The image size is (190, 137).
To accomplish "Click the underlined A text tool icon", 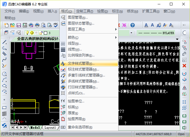I will [x=146, y=25].
